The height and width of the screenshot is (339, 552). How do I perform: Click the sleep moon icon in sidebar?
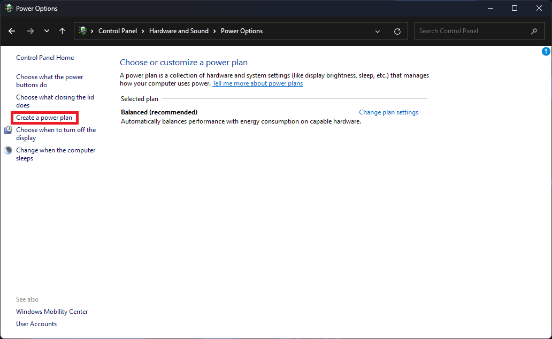[x=8, y=150]
